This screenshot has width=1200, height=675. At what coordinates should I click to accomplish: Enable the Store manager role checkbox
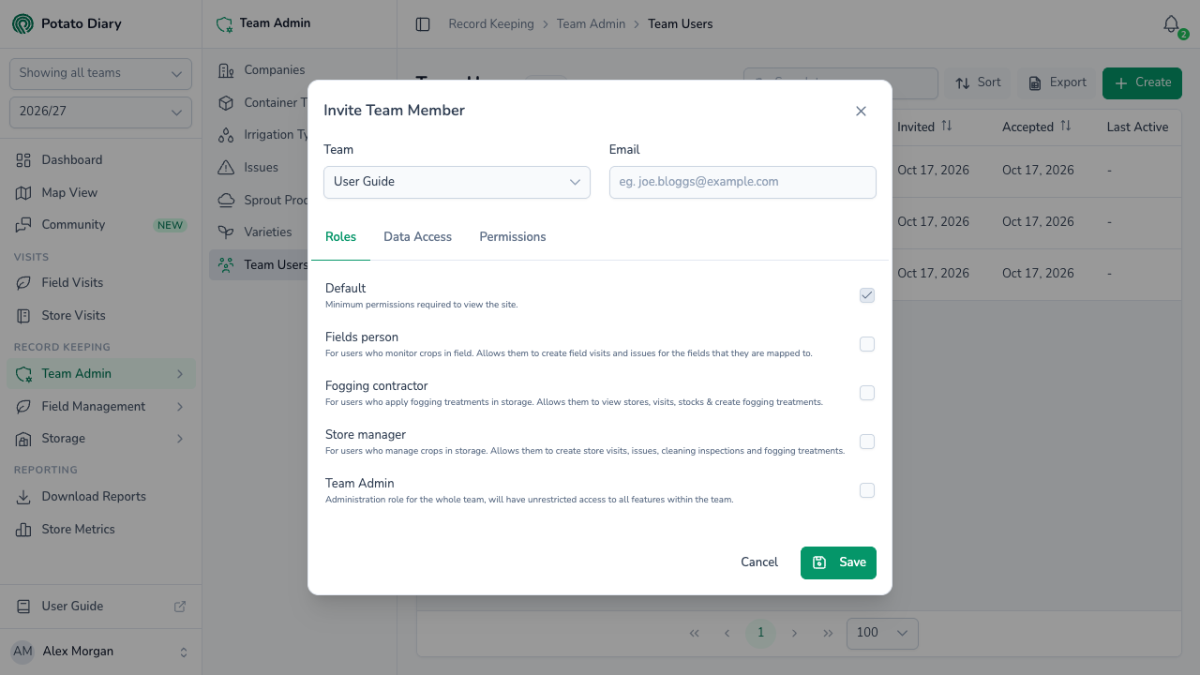867,442
